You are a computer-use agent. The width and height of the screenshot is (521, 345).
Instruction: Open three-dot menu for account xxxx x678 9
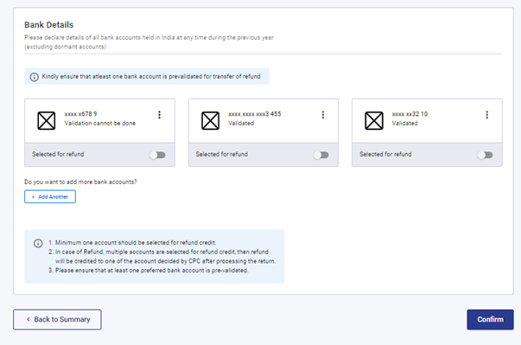point(160,115)
